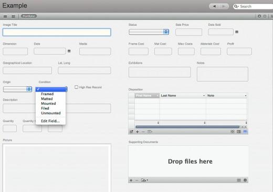Switch to split view icon in toolbar

click(13, 16)
